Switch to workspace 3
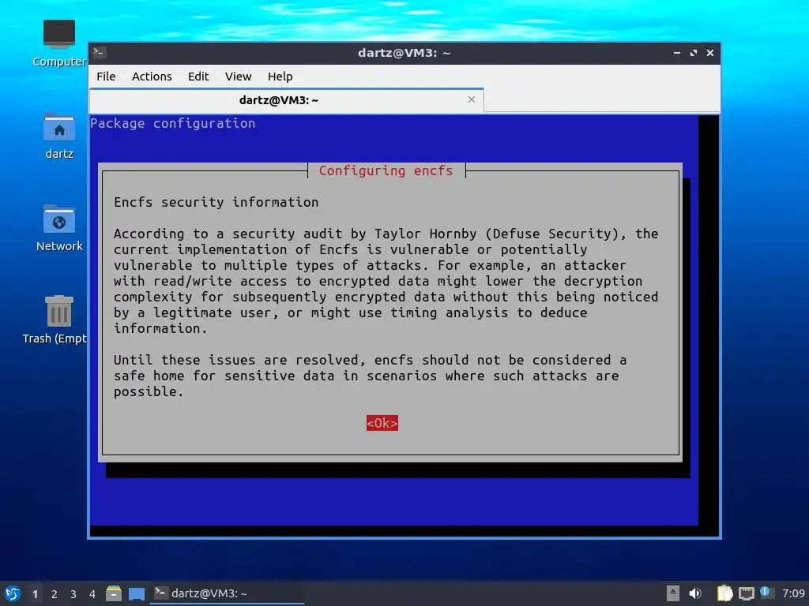The image size is (809, 606). tap(73, 594)
